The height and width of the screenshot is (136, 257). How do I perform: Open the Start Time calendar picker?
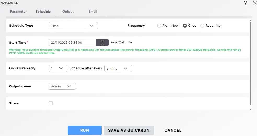(102, 42)
